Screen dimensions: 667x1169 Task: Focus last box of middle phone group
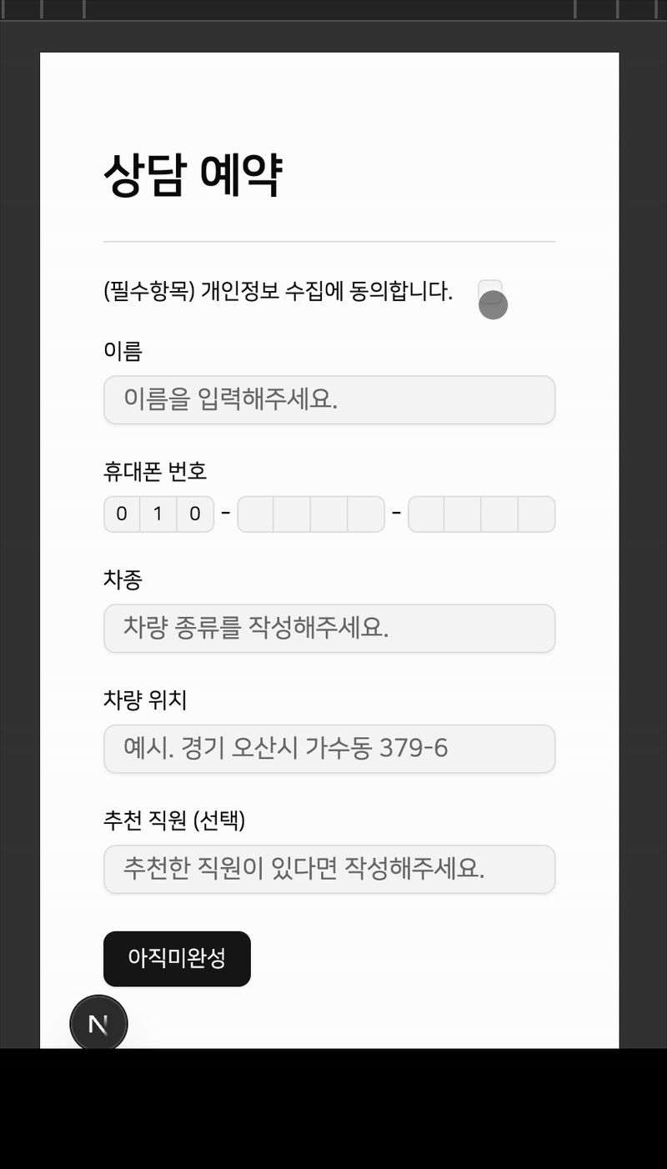(366, 514)
